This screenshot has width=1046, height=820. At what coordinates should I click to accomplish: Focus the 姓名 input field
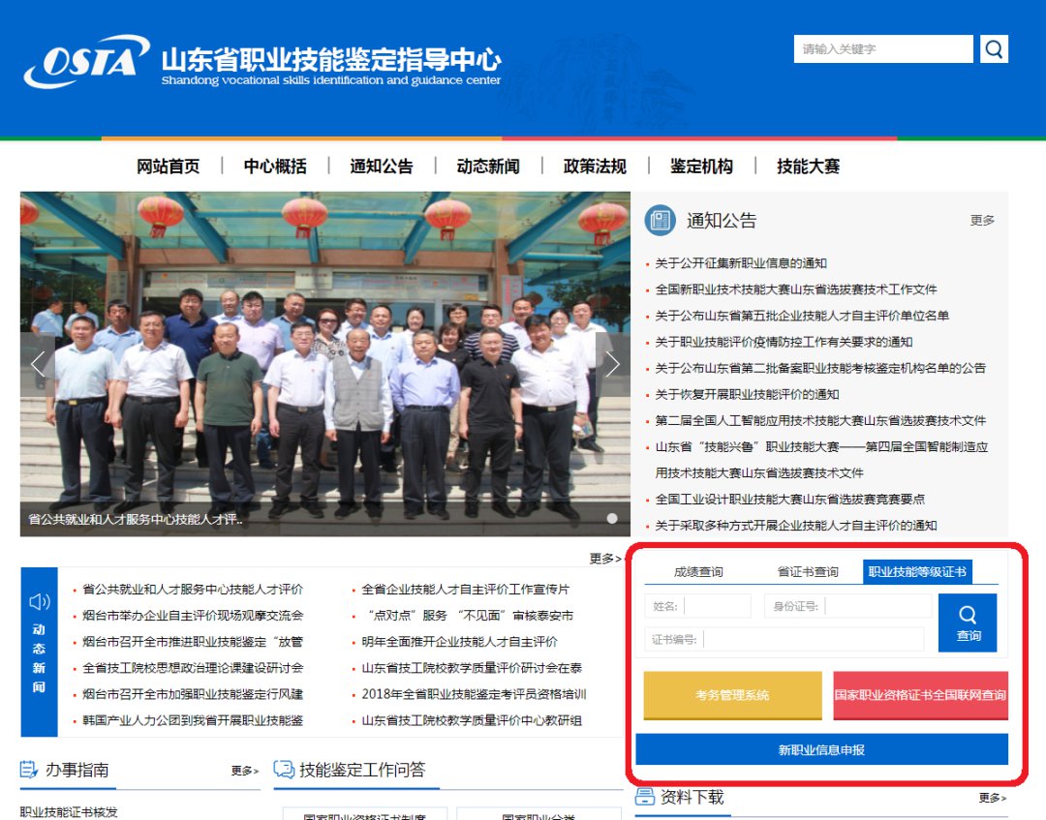tap(697, 606)
